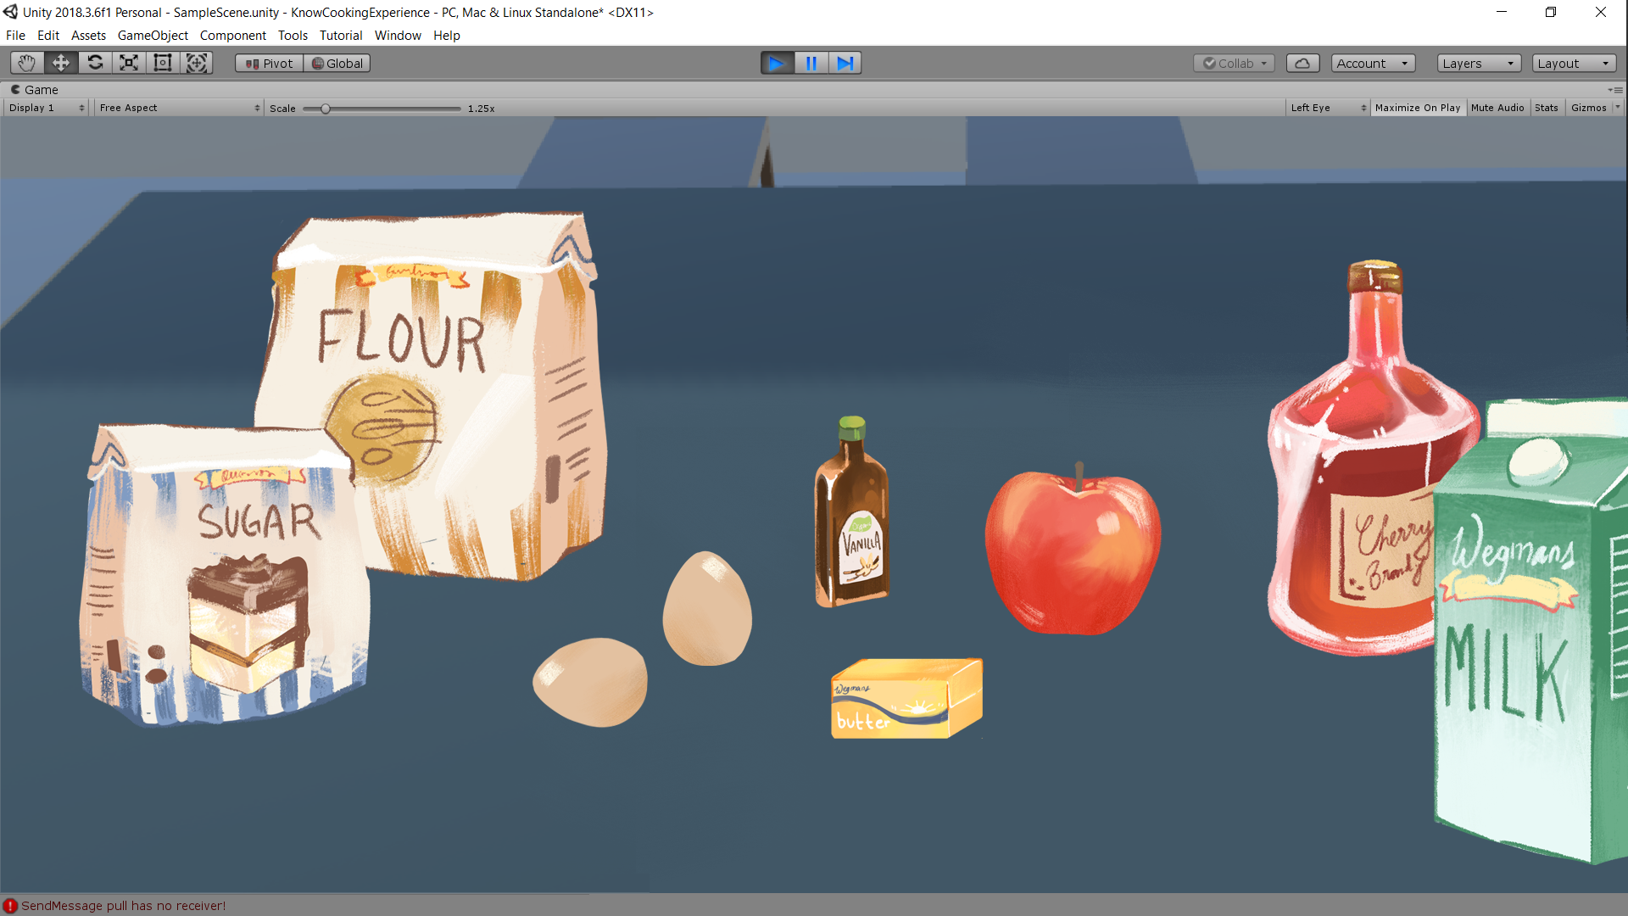
Task: Select the Hand tool
Action: click(x=27, y=63)
